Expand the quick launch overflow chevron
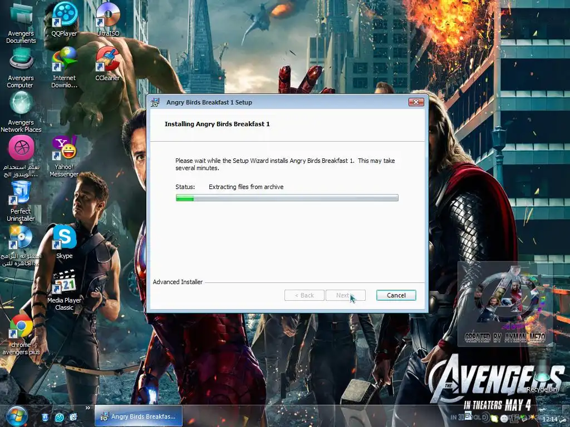This screenshot has width=570, height=427. click(87, 408)
